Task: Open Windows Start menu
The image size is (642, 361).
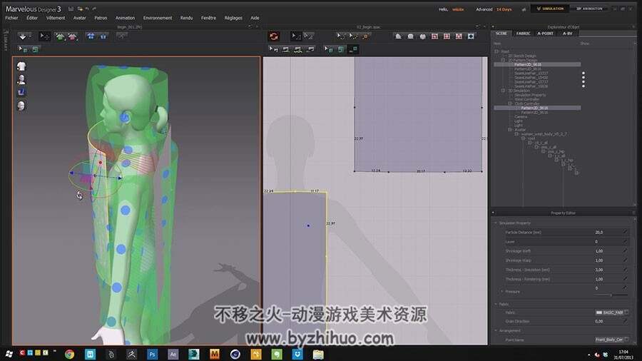Action: (9, 354)
